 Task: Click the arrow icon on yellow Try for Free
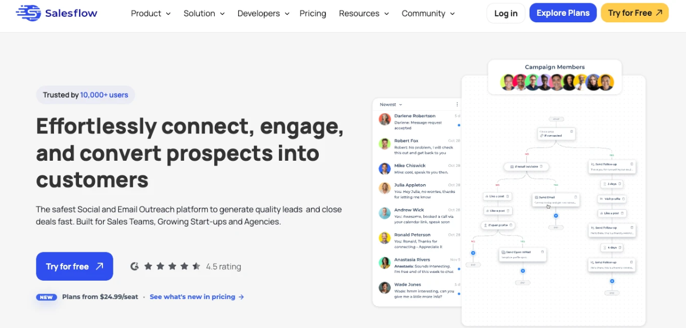659,13
